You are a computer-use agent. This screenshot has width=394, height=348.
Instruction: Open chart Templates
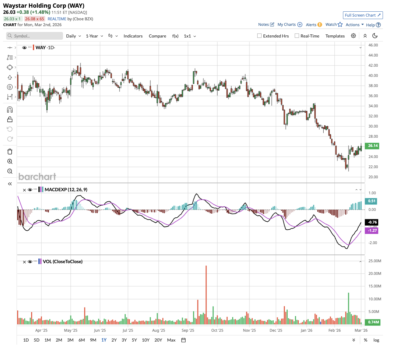[335, 36]
